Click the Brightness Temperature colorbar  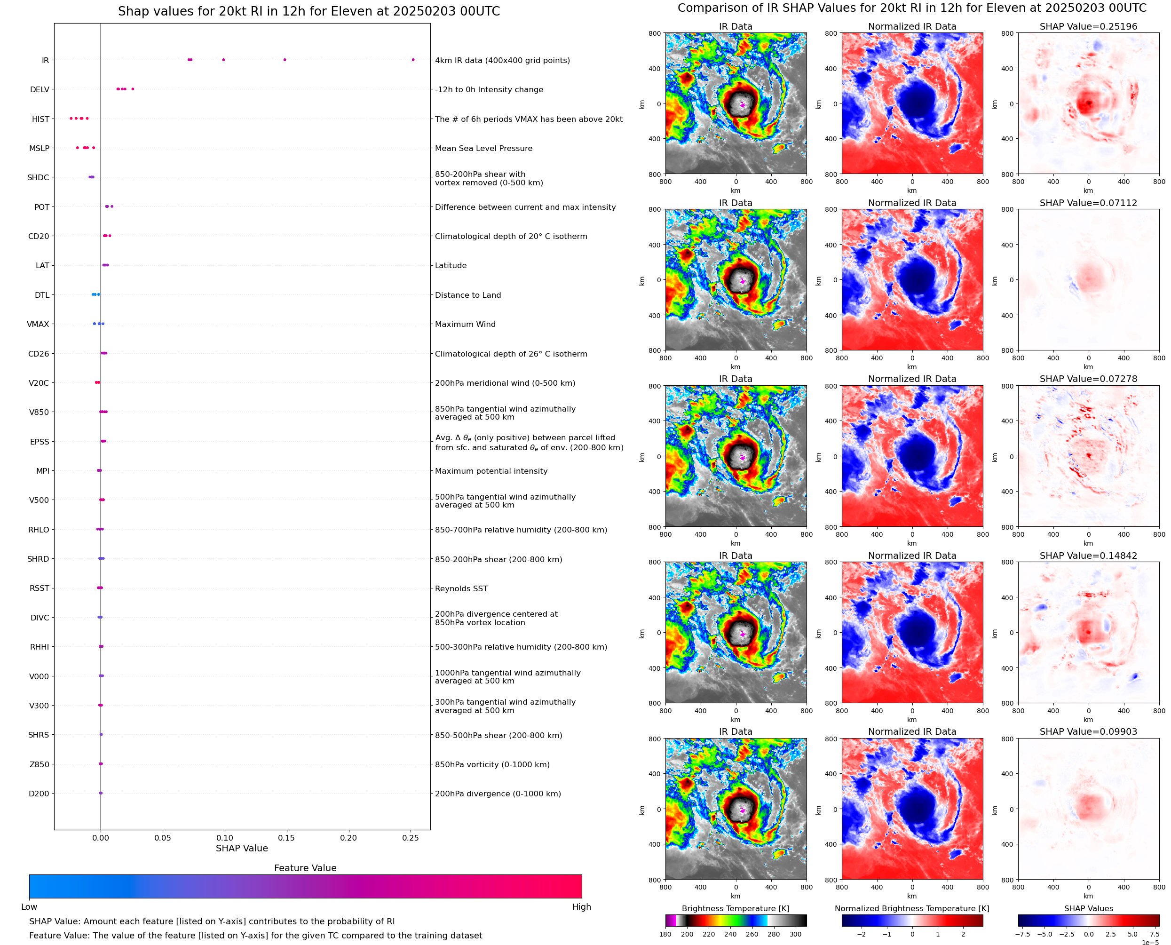pos(736,921)
